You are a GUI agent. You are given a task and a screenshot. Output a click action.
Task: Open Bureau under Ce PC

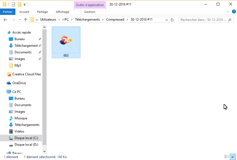coord(20,98)
